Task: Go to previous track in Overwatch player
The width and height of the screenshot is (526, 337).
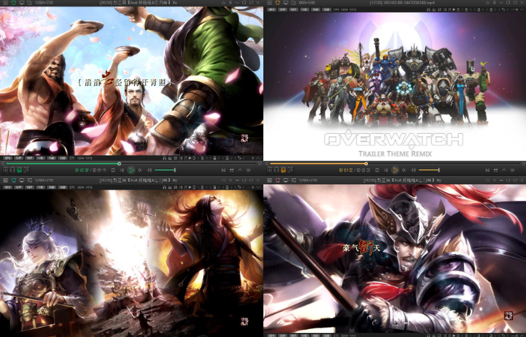Action: click(x=387, y=170)
